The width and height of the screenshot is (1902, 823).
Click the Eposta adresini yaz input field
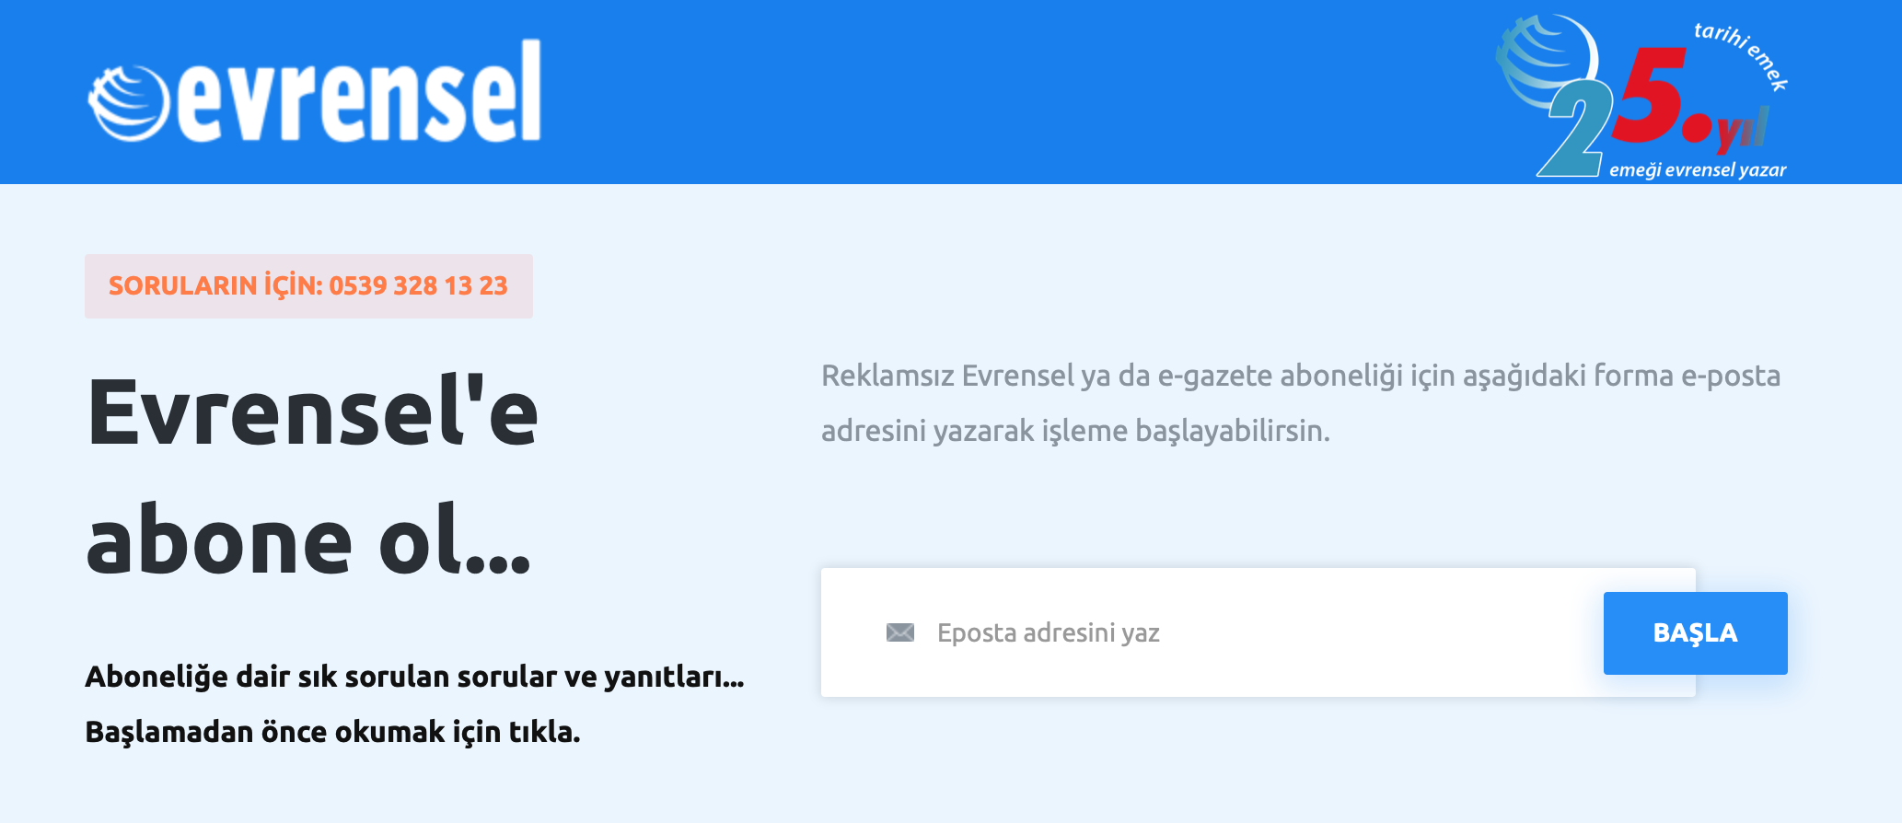[1258, 632]
